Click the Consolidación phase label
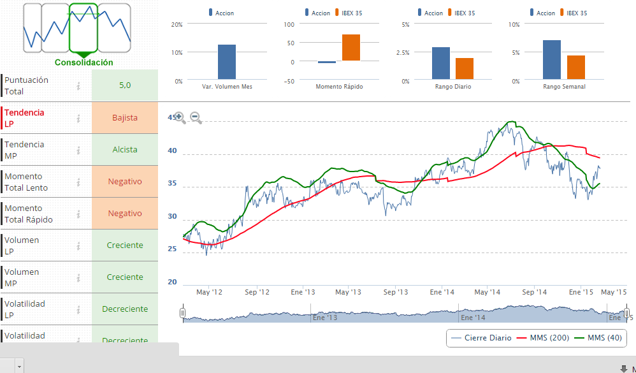This screenshot has height=373, width=636. [x=83, y=62]
